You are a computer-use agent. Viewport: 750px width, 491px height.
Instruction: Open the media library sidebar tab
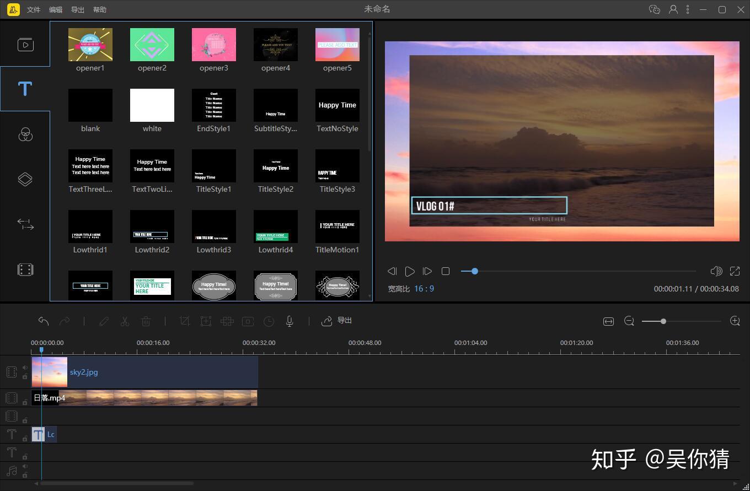pyautogui.click(x=25, y=45)
